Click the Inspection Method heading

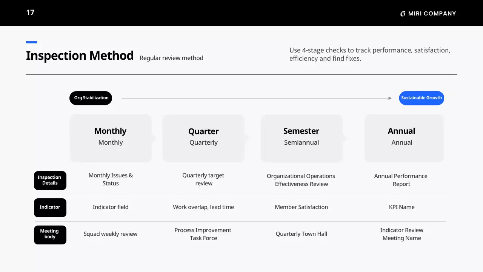point(80,56)
